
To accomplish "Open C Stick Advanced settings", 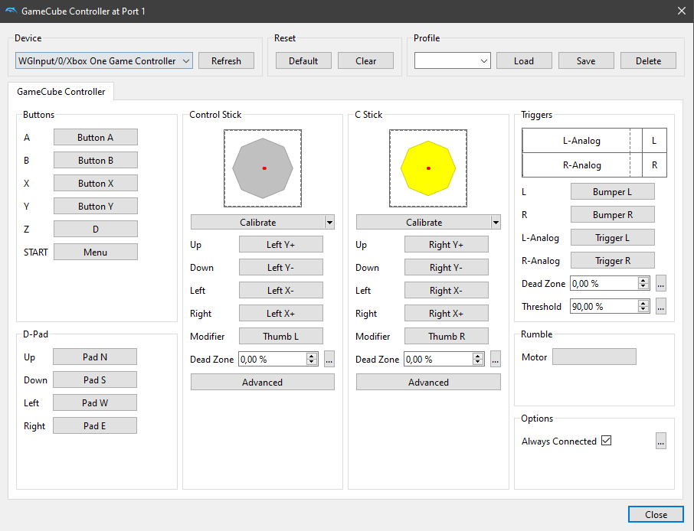I will click(428, 383).
